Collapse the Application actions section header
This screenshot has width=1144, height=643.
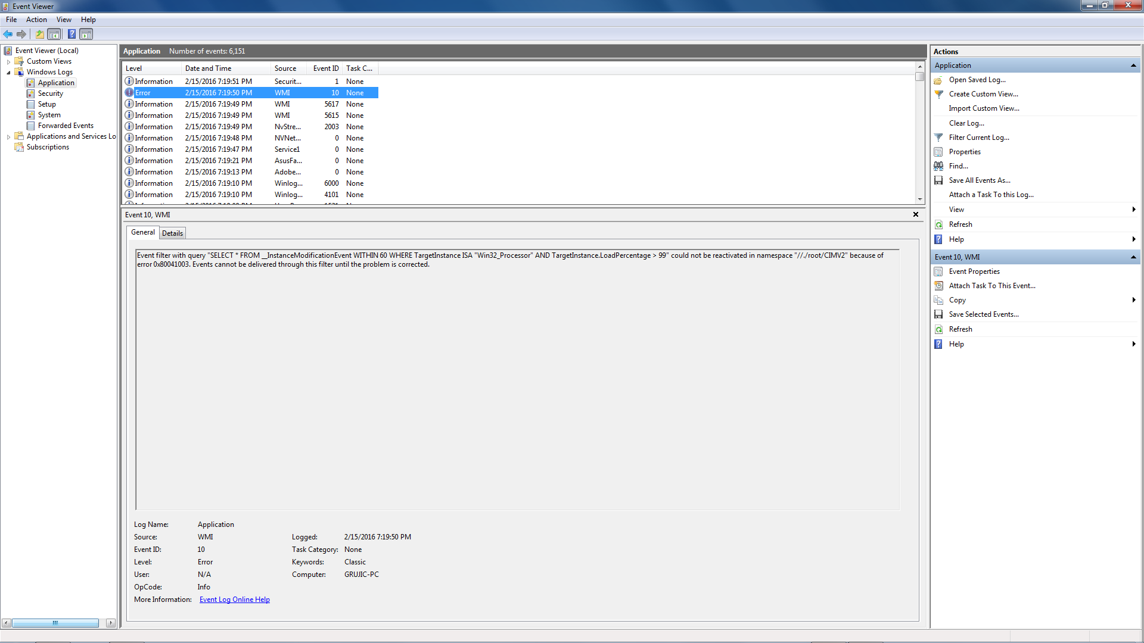point(1133,65)
